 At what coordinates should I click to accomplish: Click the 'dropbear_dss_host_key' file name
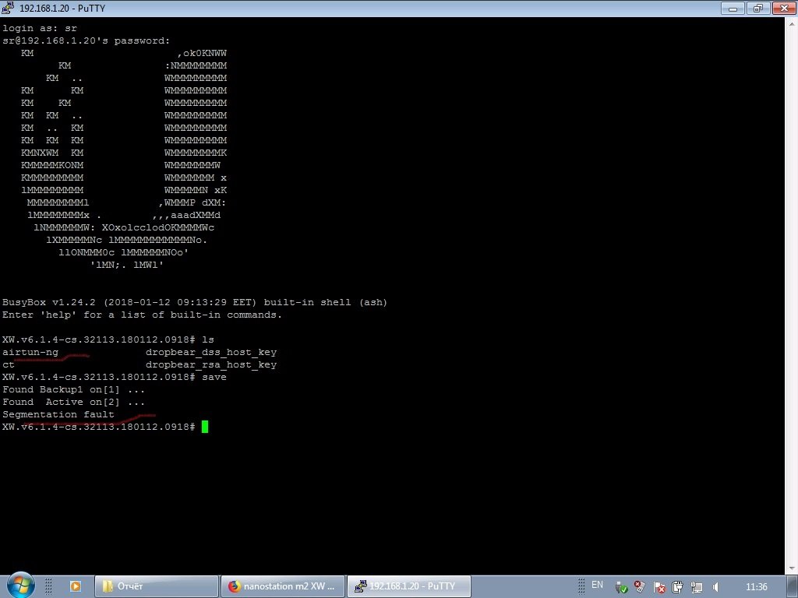[211, 352]
